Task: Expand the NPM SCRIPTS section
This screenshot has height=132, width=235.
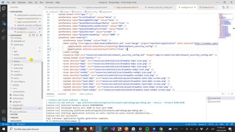Action: tap(16, 121)
